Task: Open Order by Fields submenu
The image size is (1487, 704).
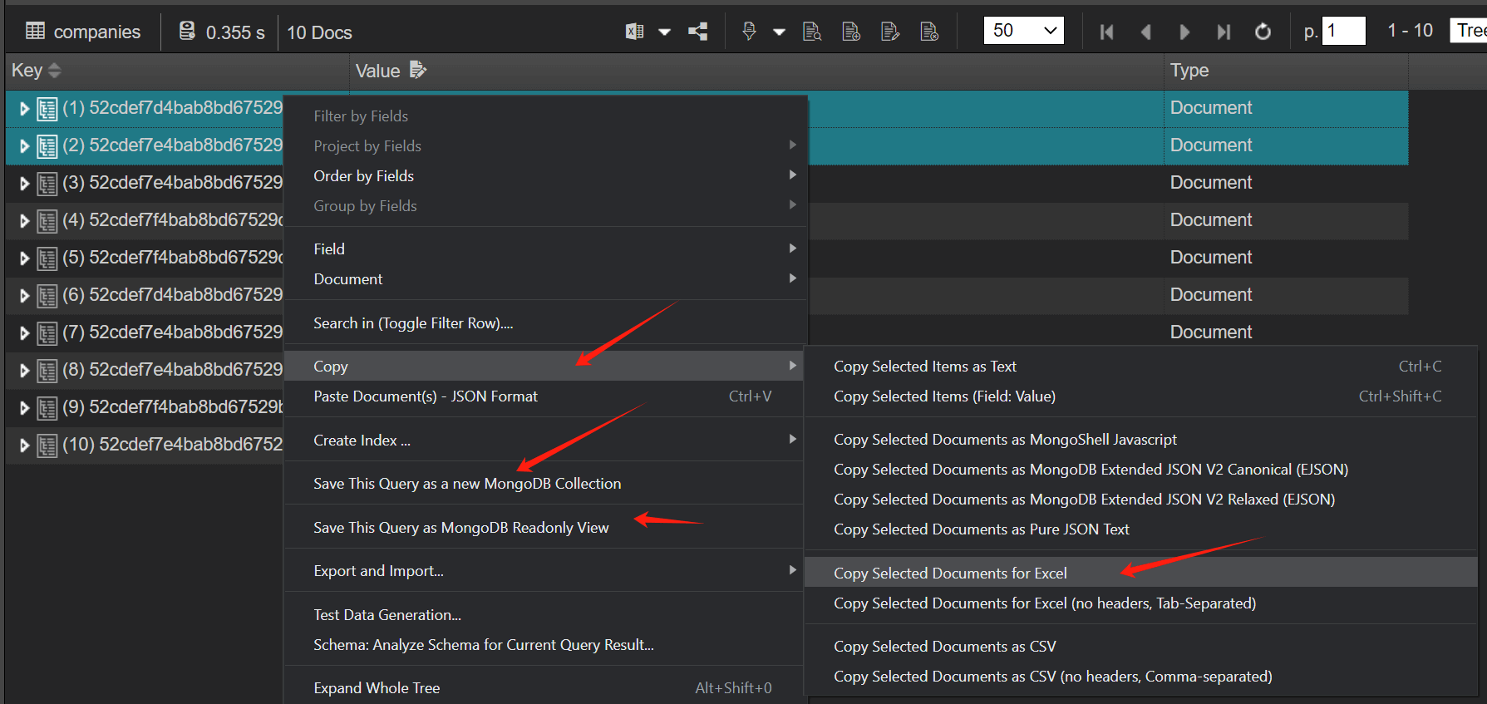Action: 544,175
